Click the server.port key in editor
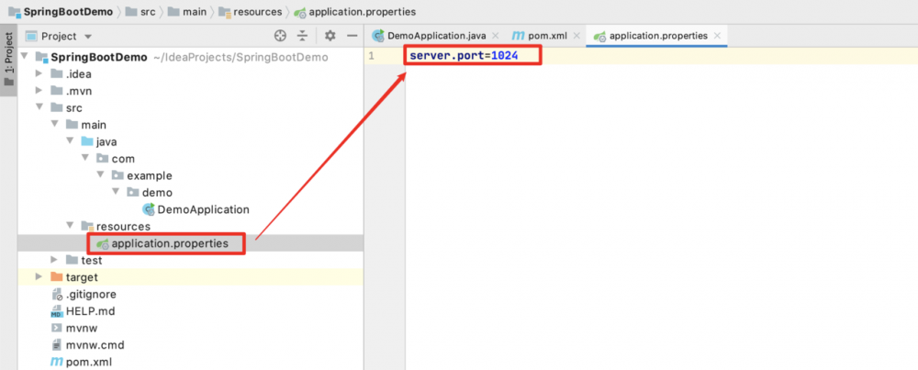Screen dimensions: 918x370 coord(447,56)
